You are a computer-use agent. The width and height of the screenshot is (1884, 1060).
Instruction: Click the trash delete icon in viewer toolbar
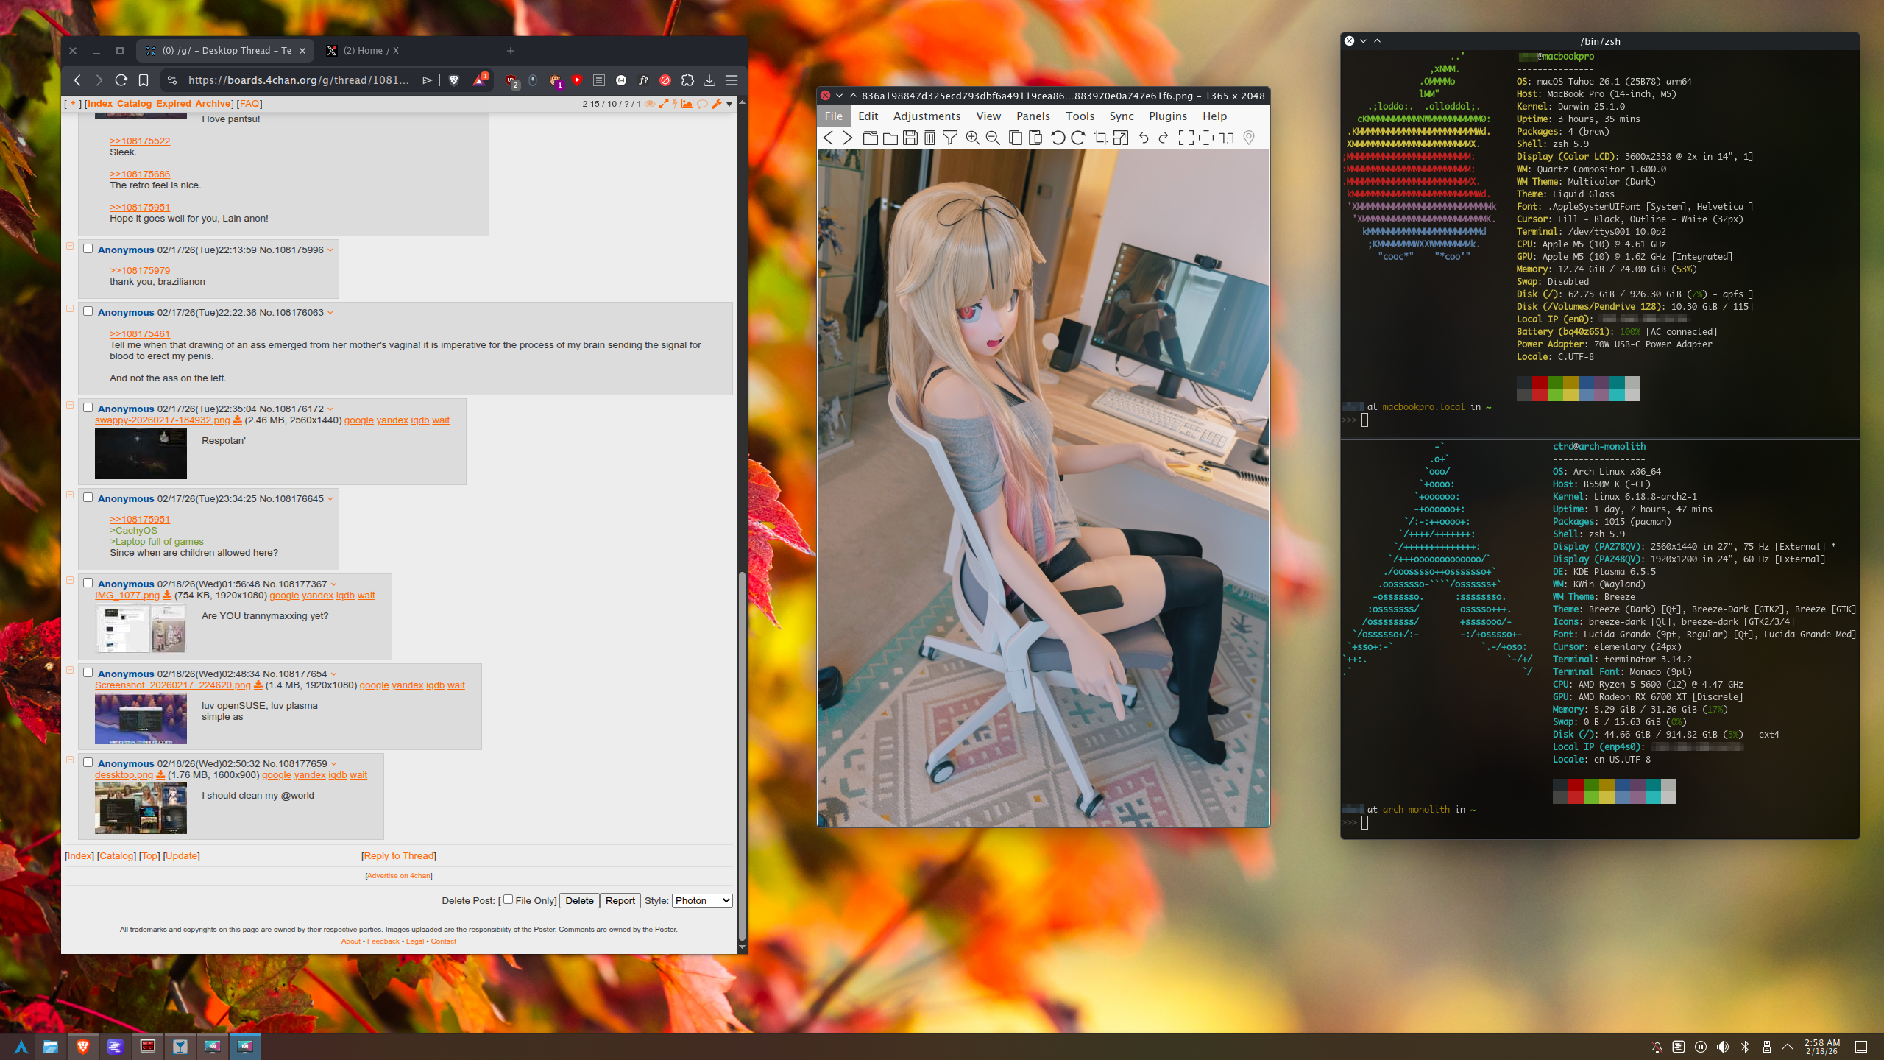(x=929, y=138)
